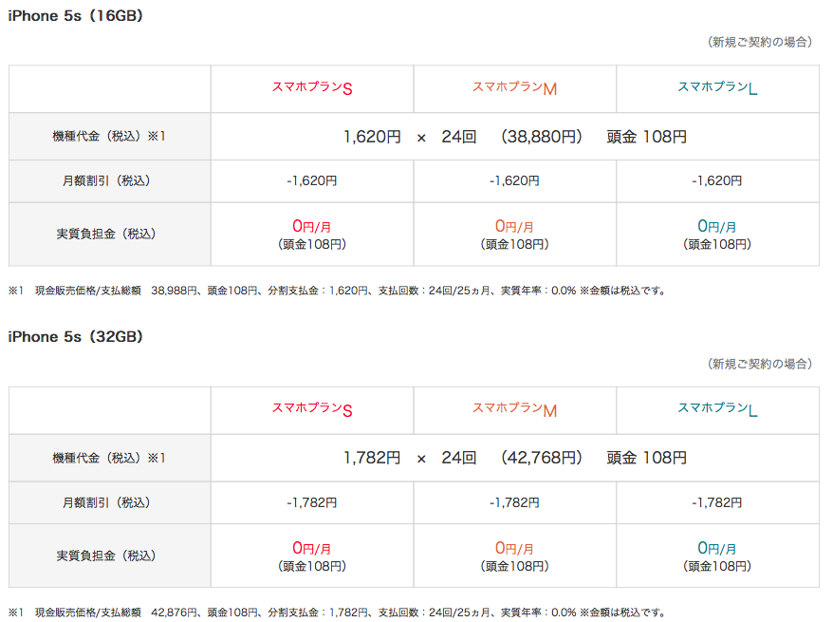Click -1,782円 discount under Plan L
This screenshot has width=833, height=622.
click(x=717, y=503)
